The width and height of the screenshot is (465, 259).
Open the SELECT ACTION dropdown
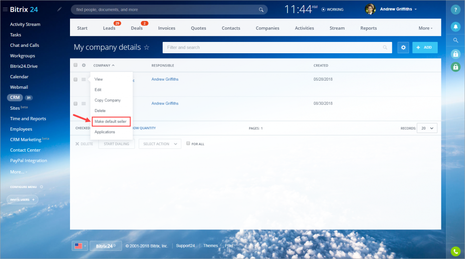(160, 144)
